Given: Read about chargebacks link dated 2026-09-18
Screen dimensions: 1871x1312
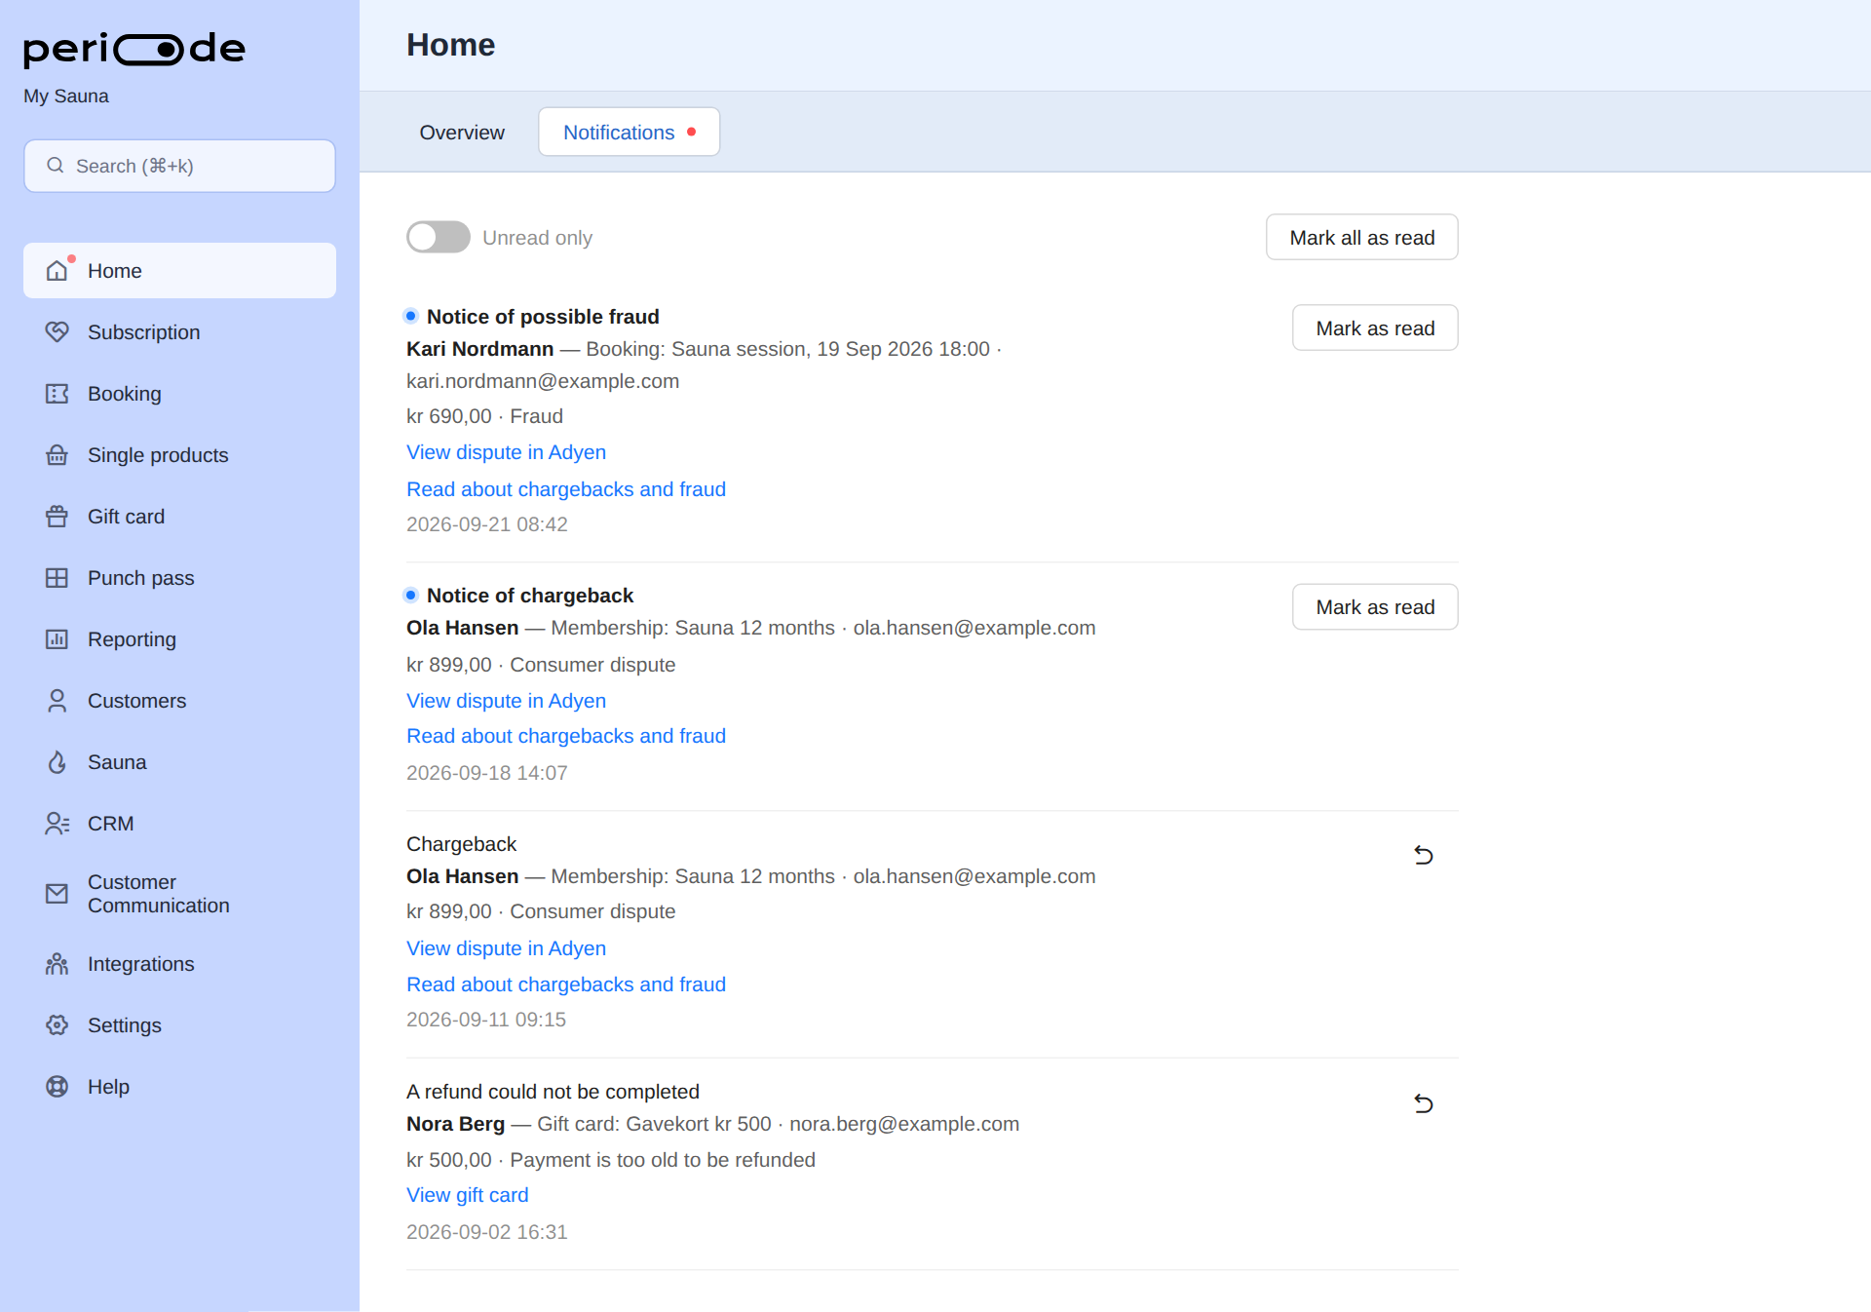Looking at the screenshot, I should pyautogui.click(x=566, y=736).
